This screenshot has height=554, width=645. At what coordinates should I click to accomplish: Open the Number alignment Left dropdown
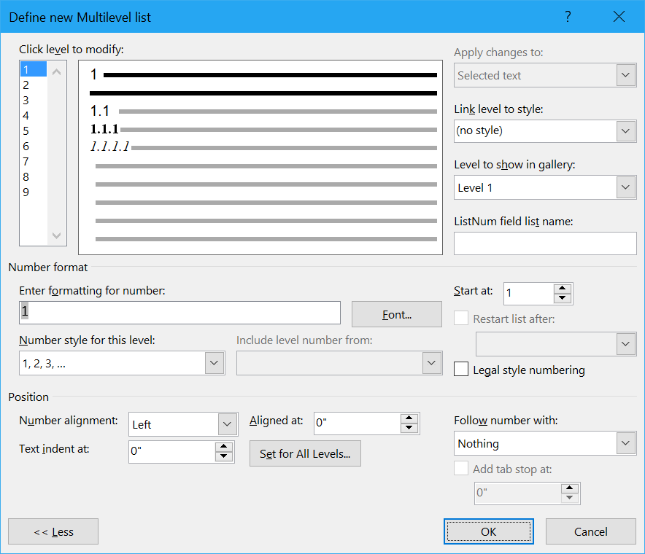click(183, 424)
